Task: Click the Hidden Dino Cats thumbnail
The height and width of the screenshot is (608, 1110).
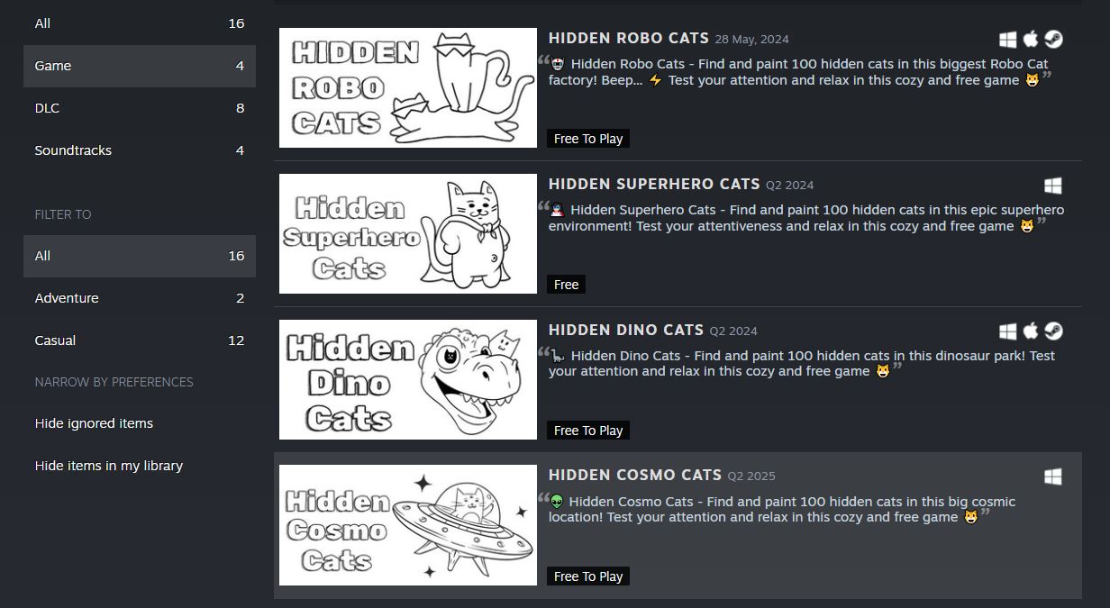Action: click(x=408, y=379)
